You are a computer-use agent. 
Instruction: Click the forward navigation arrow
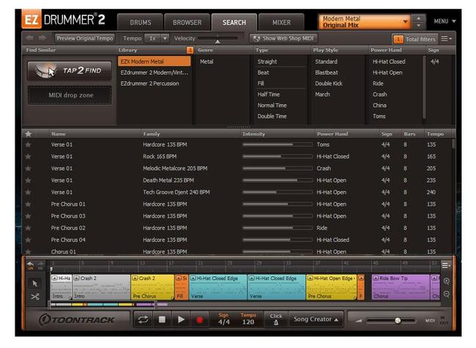[x=42, y=38]
